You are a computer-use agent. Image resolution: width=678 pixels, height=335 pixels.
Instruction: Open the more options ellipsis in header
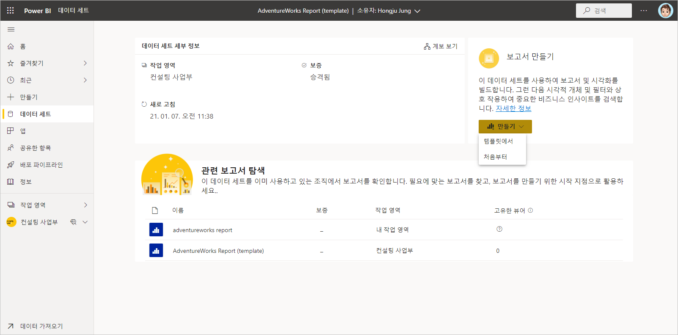644,11
